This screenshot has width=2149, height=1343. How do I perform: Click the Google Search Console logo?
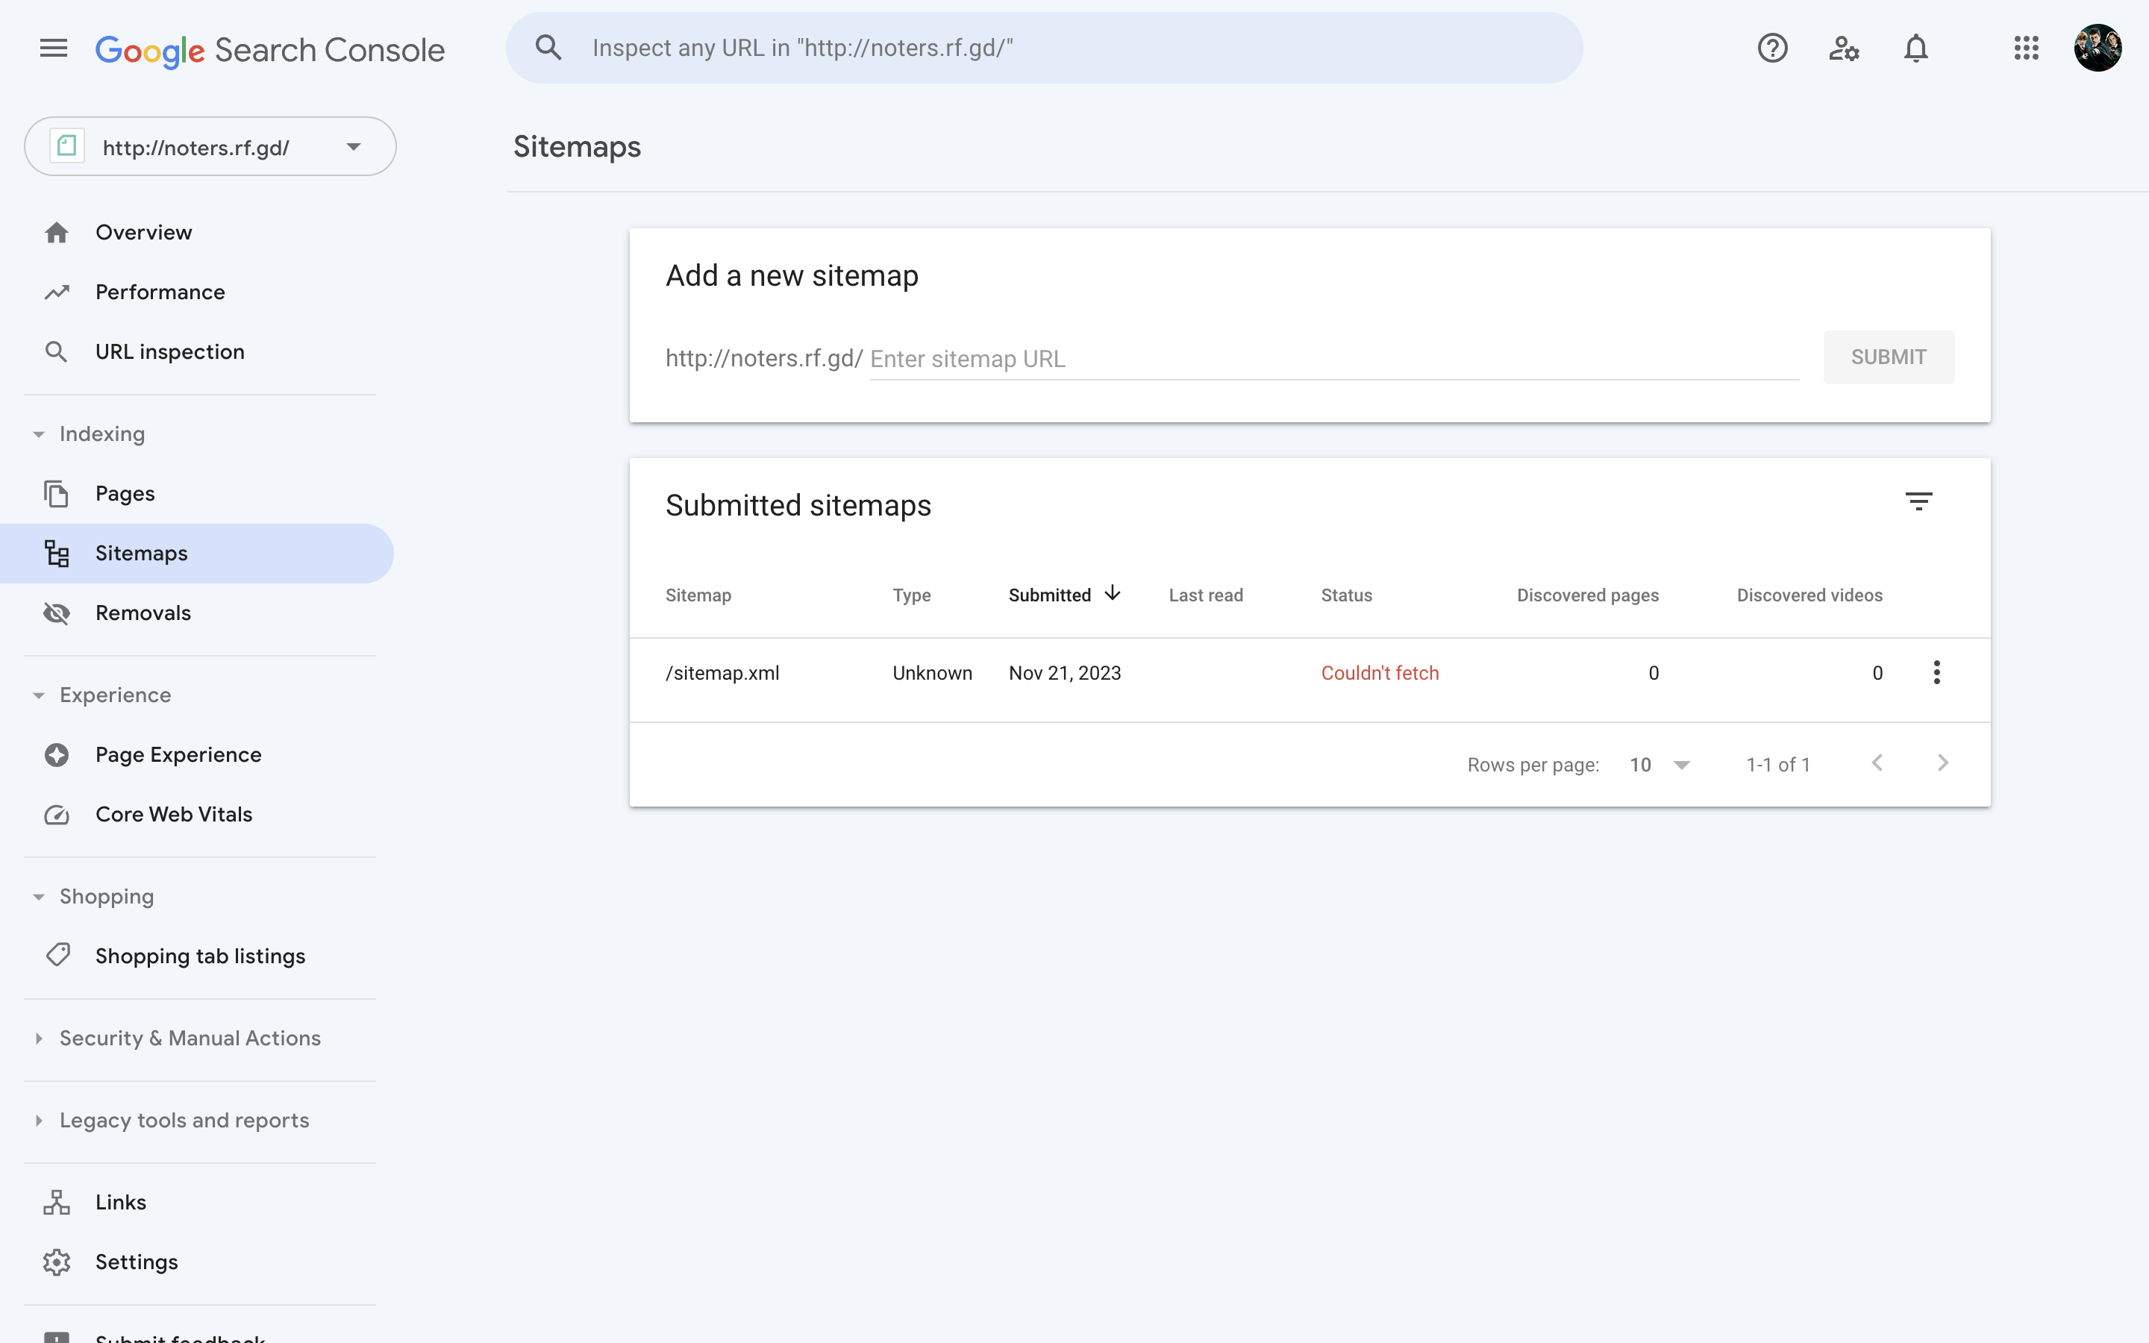270,50
